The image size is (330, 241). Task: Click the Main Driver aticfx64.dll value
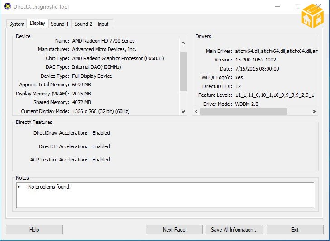click(x=276, y=51)
